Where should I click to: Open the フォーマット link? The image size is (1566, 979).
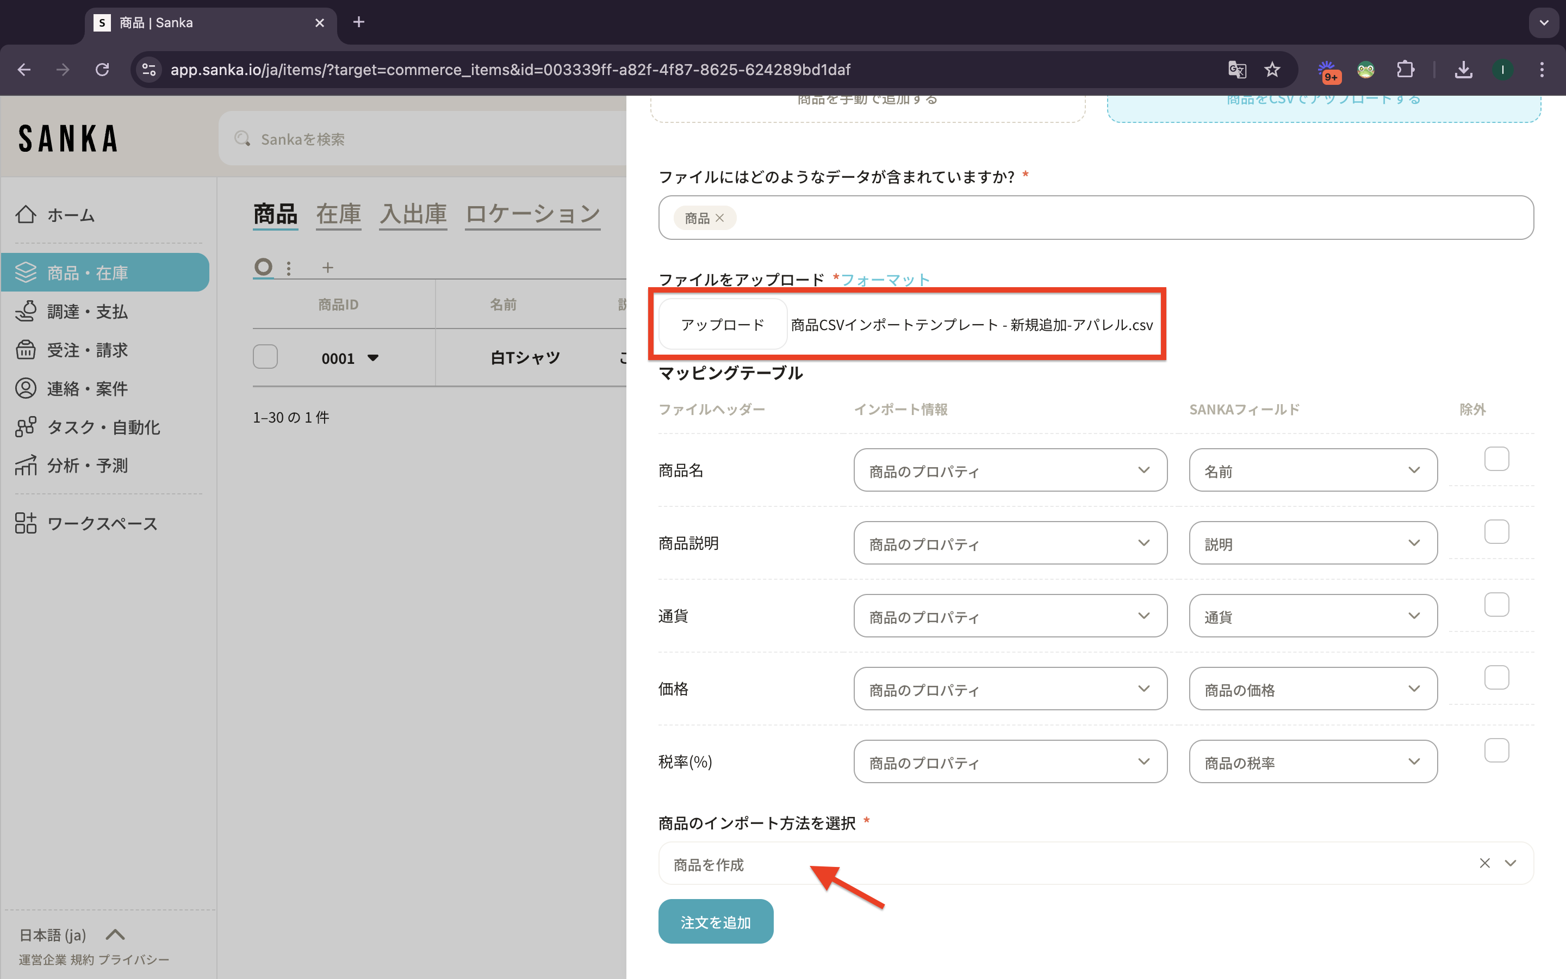885,280
